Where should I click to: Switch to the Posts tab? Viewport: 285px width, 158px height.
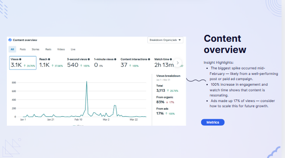point(23,50)
